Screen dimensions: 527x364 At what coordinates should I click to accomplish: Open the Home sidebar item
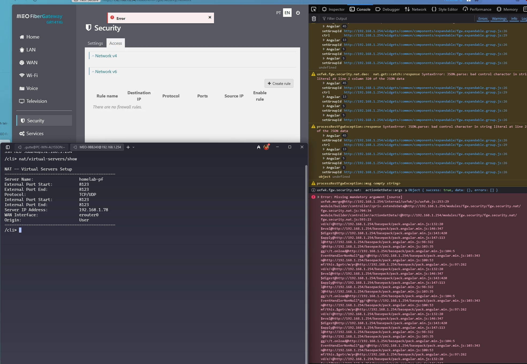(33, 37)
